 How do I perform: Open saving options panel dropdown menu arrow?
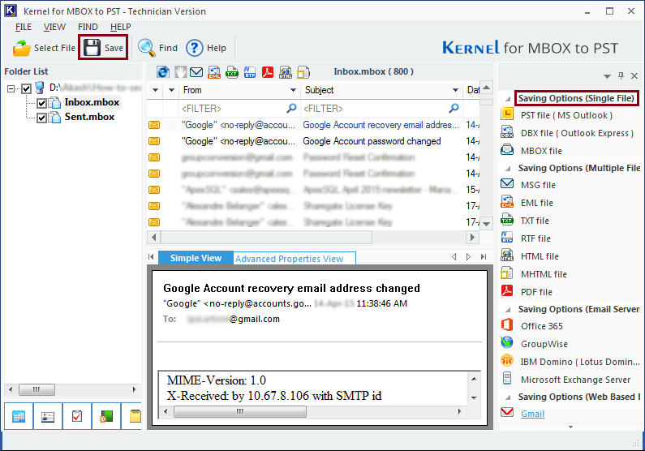click(x=607, y=76)
